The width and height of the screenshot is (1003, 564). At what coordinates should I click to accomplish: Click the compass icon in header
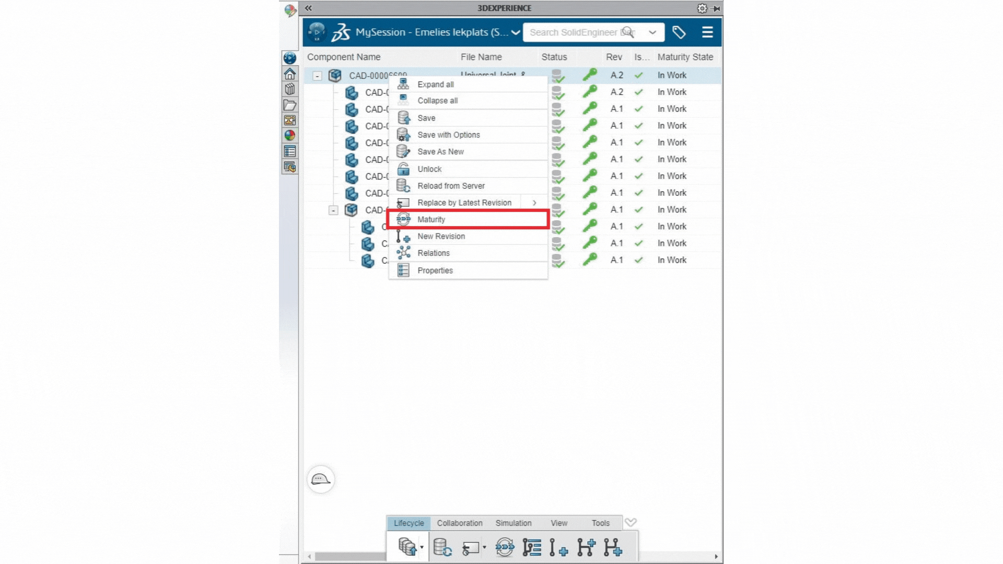click(317, 32)
